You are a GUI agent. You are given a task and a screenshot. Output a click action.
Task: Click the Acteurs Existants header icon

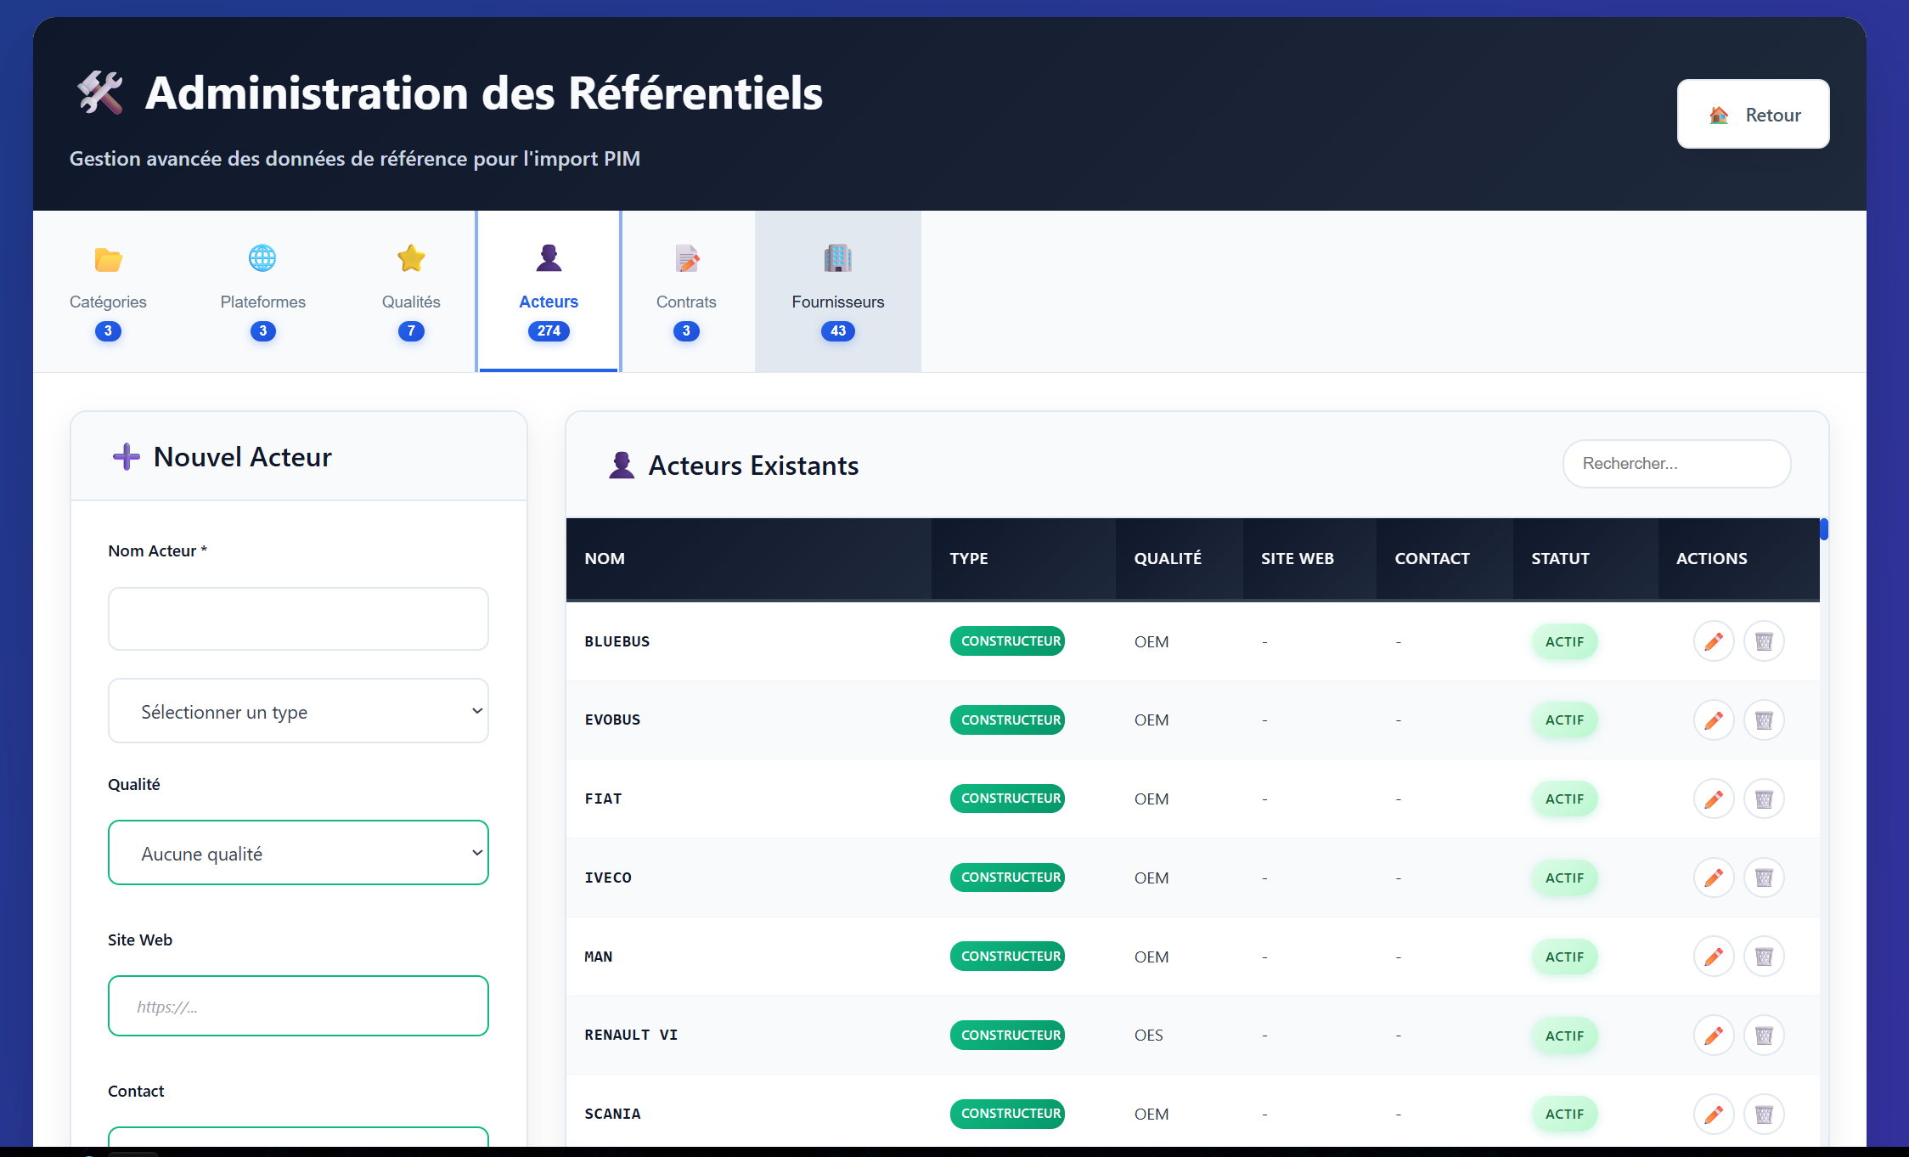(622, 465)
